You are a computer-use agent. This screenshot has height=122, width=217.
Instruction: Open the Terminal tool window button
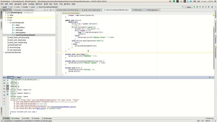click(35, 118)
